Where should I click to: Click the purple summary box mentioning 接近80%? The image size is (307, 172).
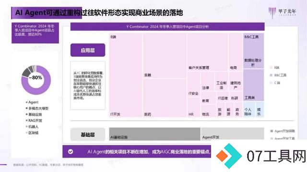pyautogui.click(x=35, y=33)
